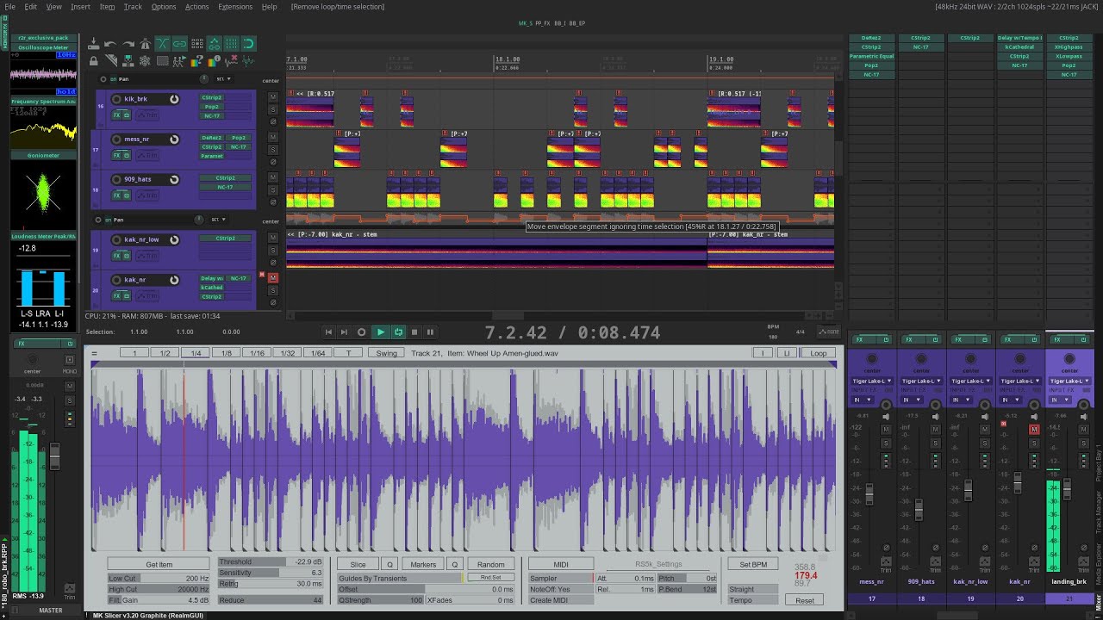This screenshot has height=620, width=1103.
Task: Open the Extensions menu
Action: [x=235, y=6]
